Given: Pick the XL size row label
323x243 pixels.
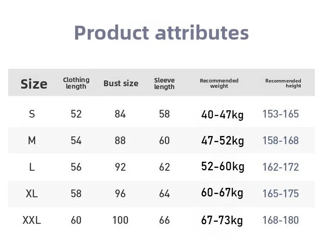Looking at the screenshot, I should (31, 194).
